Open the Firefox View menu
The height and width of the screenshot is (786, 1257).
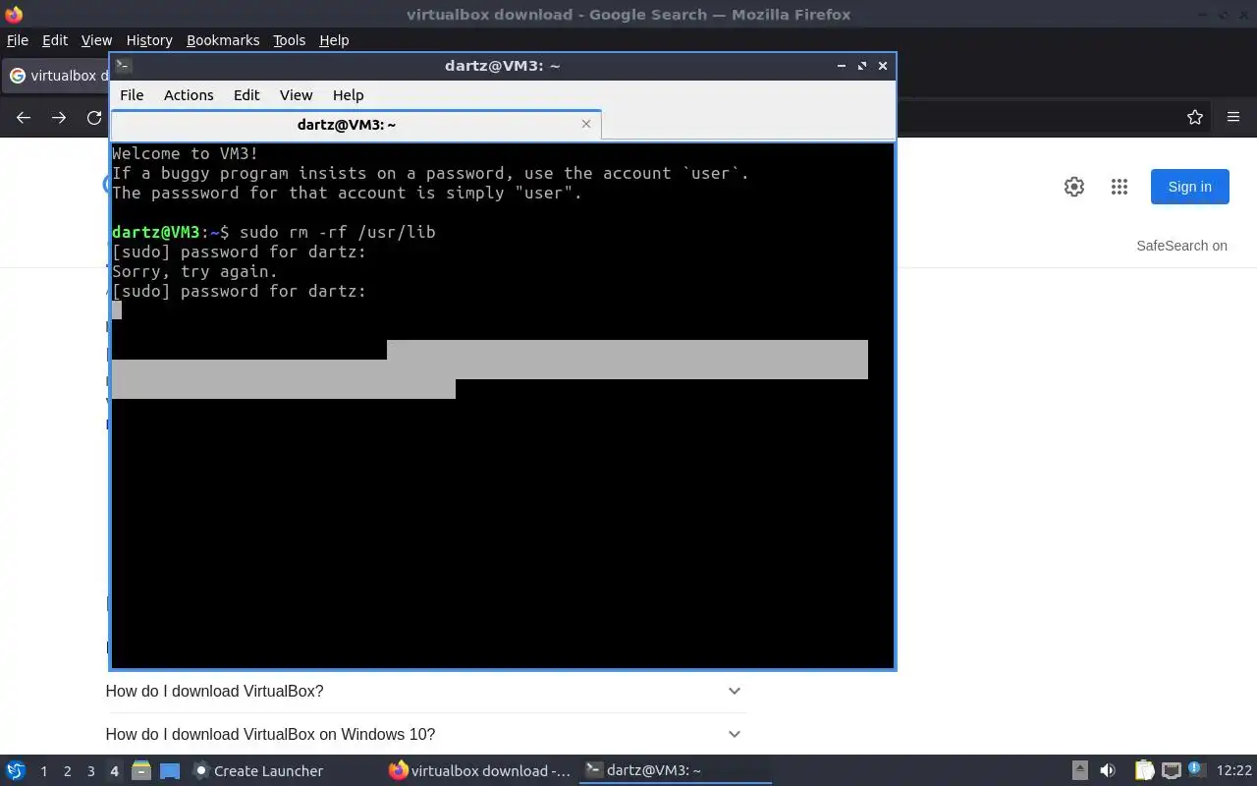point(96,40)
